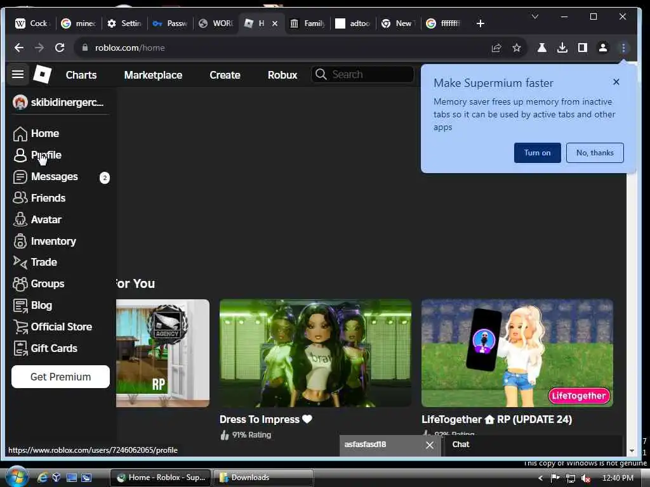The image size is (650, 487).
Task: Open the Chat panel bar
Action: click(533, 445)
